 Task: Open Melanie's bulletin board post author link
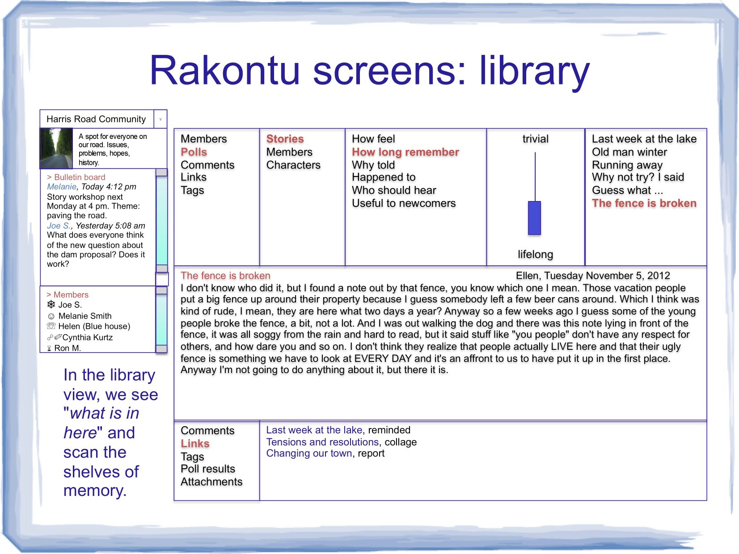[x=62, y=187]
